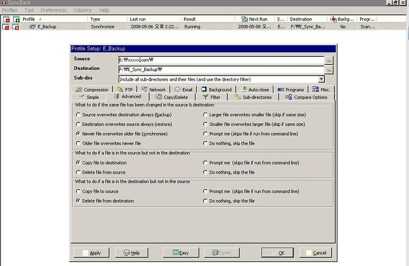Switch to the Compare Options tab
This screenshot has height=266, width=409.
(x=307, y=97)
